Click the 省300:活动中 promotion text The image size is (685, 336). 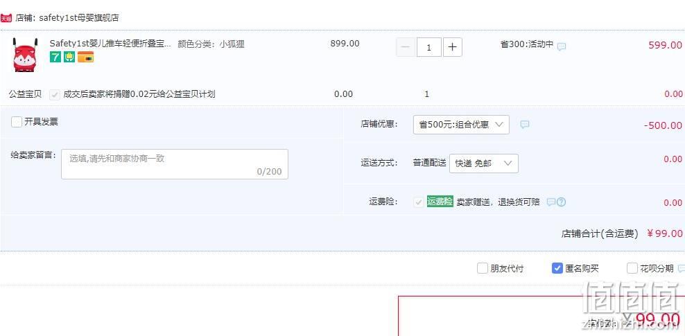527,44
